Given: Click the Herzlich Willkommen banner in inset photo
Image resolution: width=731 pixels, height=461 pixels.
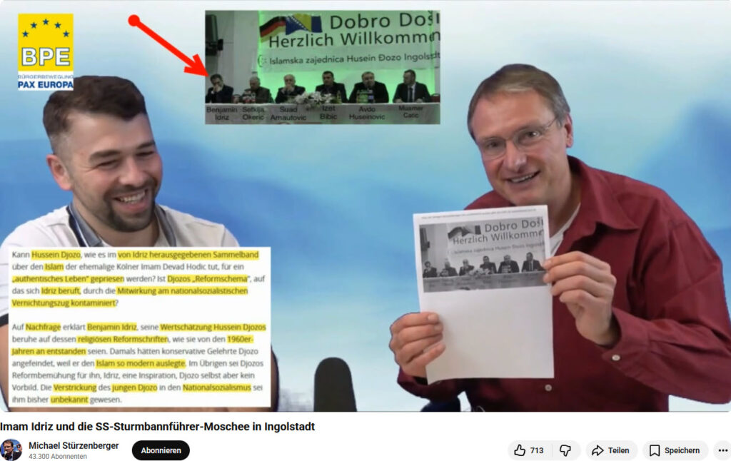Looking at the screenshot, I should coord(348,32).
